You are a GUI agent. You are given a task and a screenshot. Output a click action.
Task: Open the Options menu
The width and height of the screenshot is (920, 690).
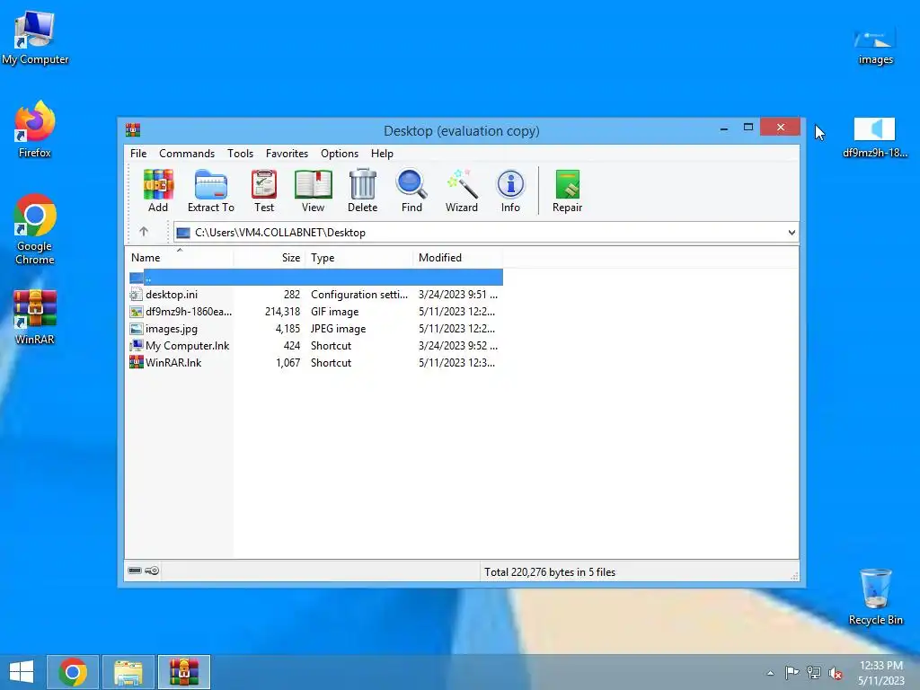pos(339,153)
